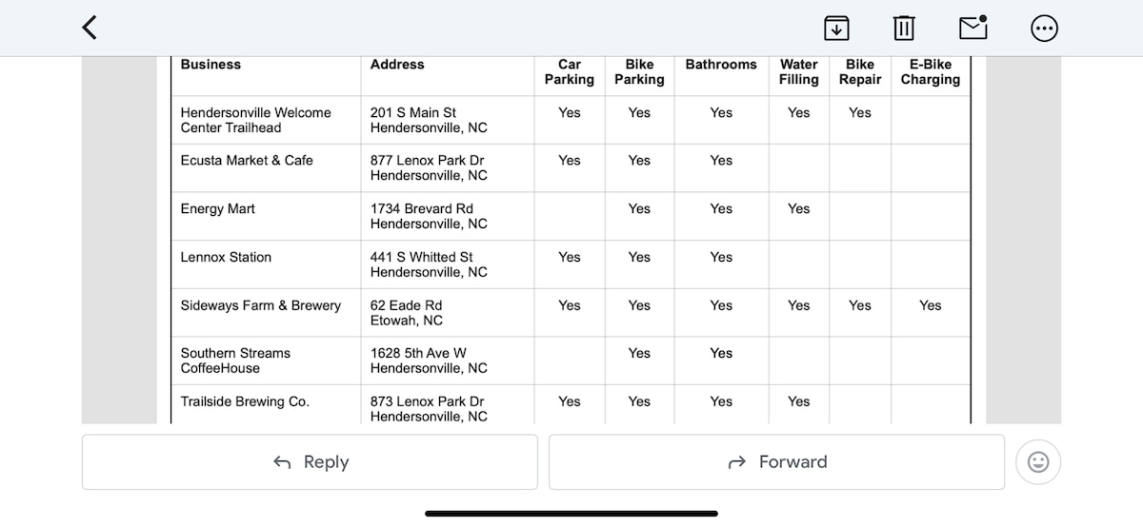The width and height of the screenshot is (1143, 527).
Task: Mark email as unread via envelope icon
Action: click(973, 28)
